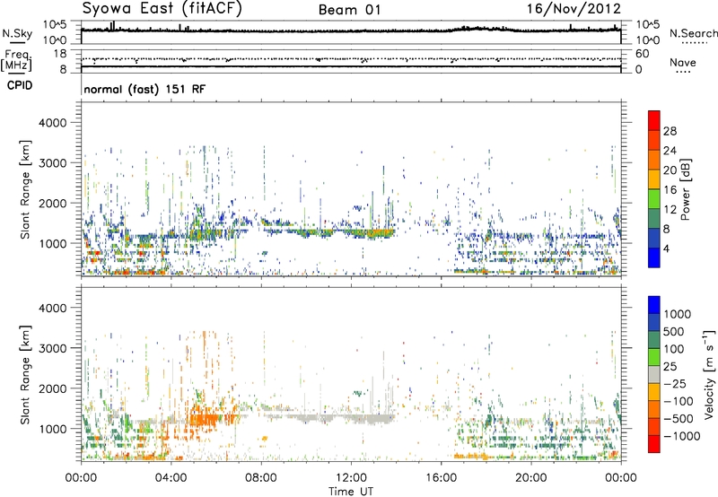
Task: Click the '4000' tick on the power panel's range axis
Action: [52, 123]
